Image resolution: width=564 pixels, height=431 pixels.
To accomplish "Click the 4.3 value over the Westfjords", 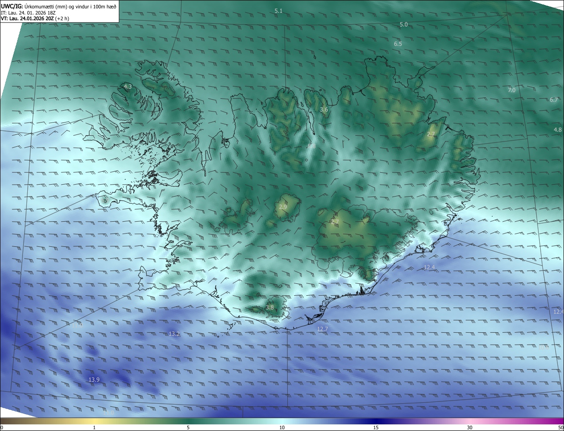I will (x=128, y=87).
